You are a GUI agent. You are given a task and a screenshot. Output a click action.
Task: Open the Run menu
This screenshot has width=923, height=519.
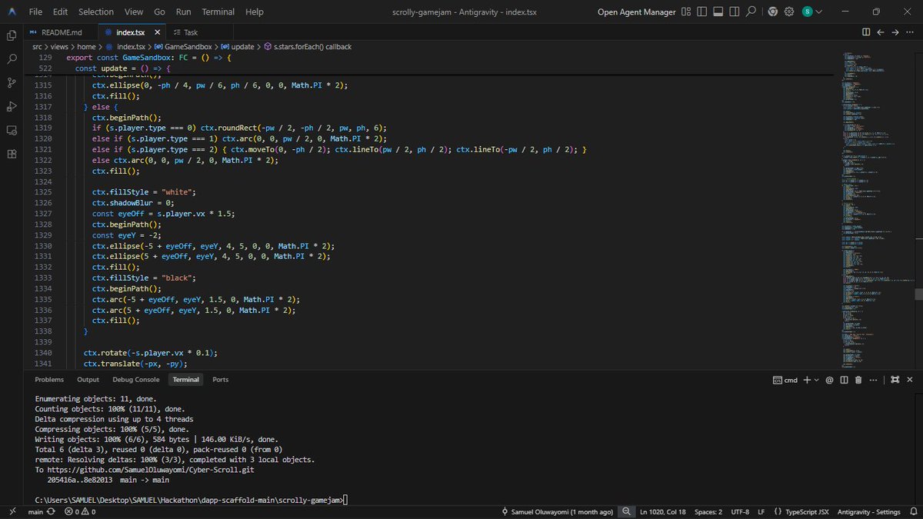(x=183, y=12)
